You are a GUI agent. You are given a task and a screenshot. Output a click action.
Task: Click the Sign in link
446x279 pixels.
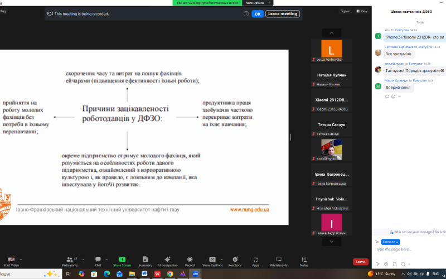[x=345, y=11]
